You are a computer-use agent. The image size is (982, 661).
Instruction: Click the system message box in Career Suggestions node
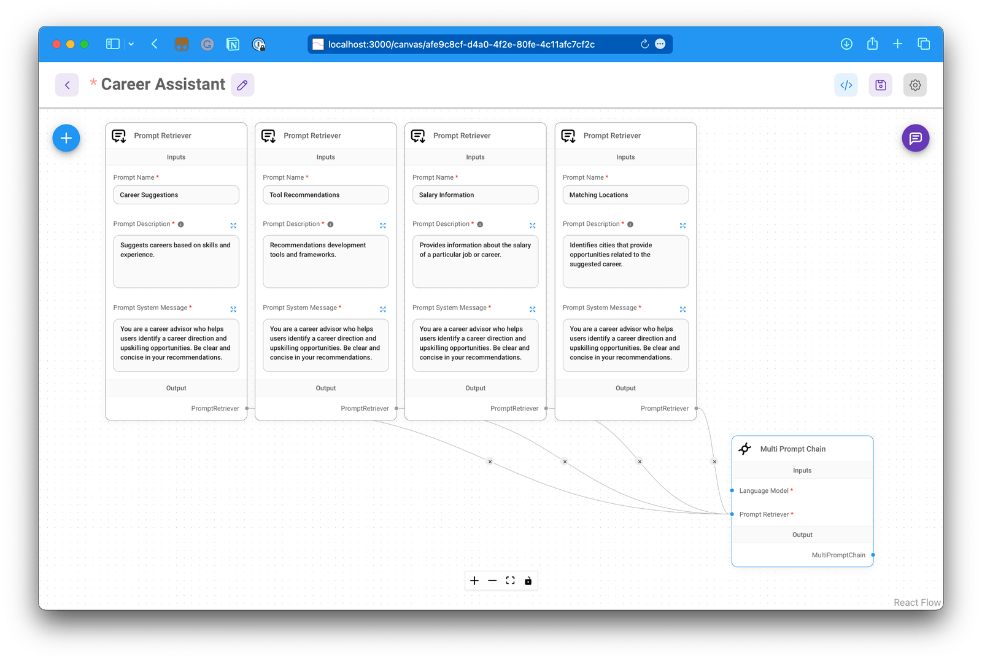176,345
